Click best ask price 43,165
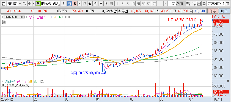Viewport: 231px width, 102px height. tap(136, 11)
